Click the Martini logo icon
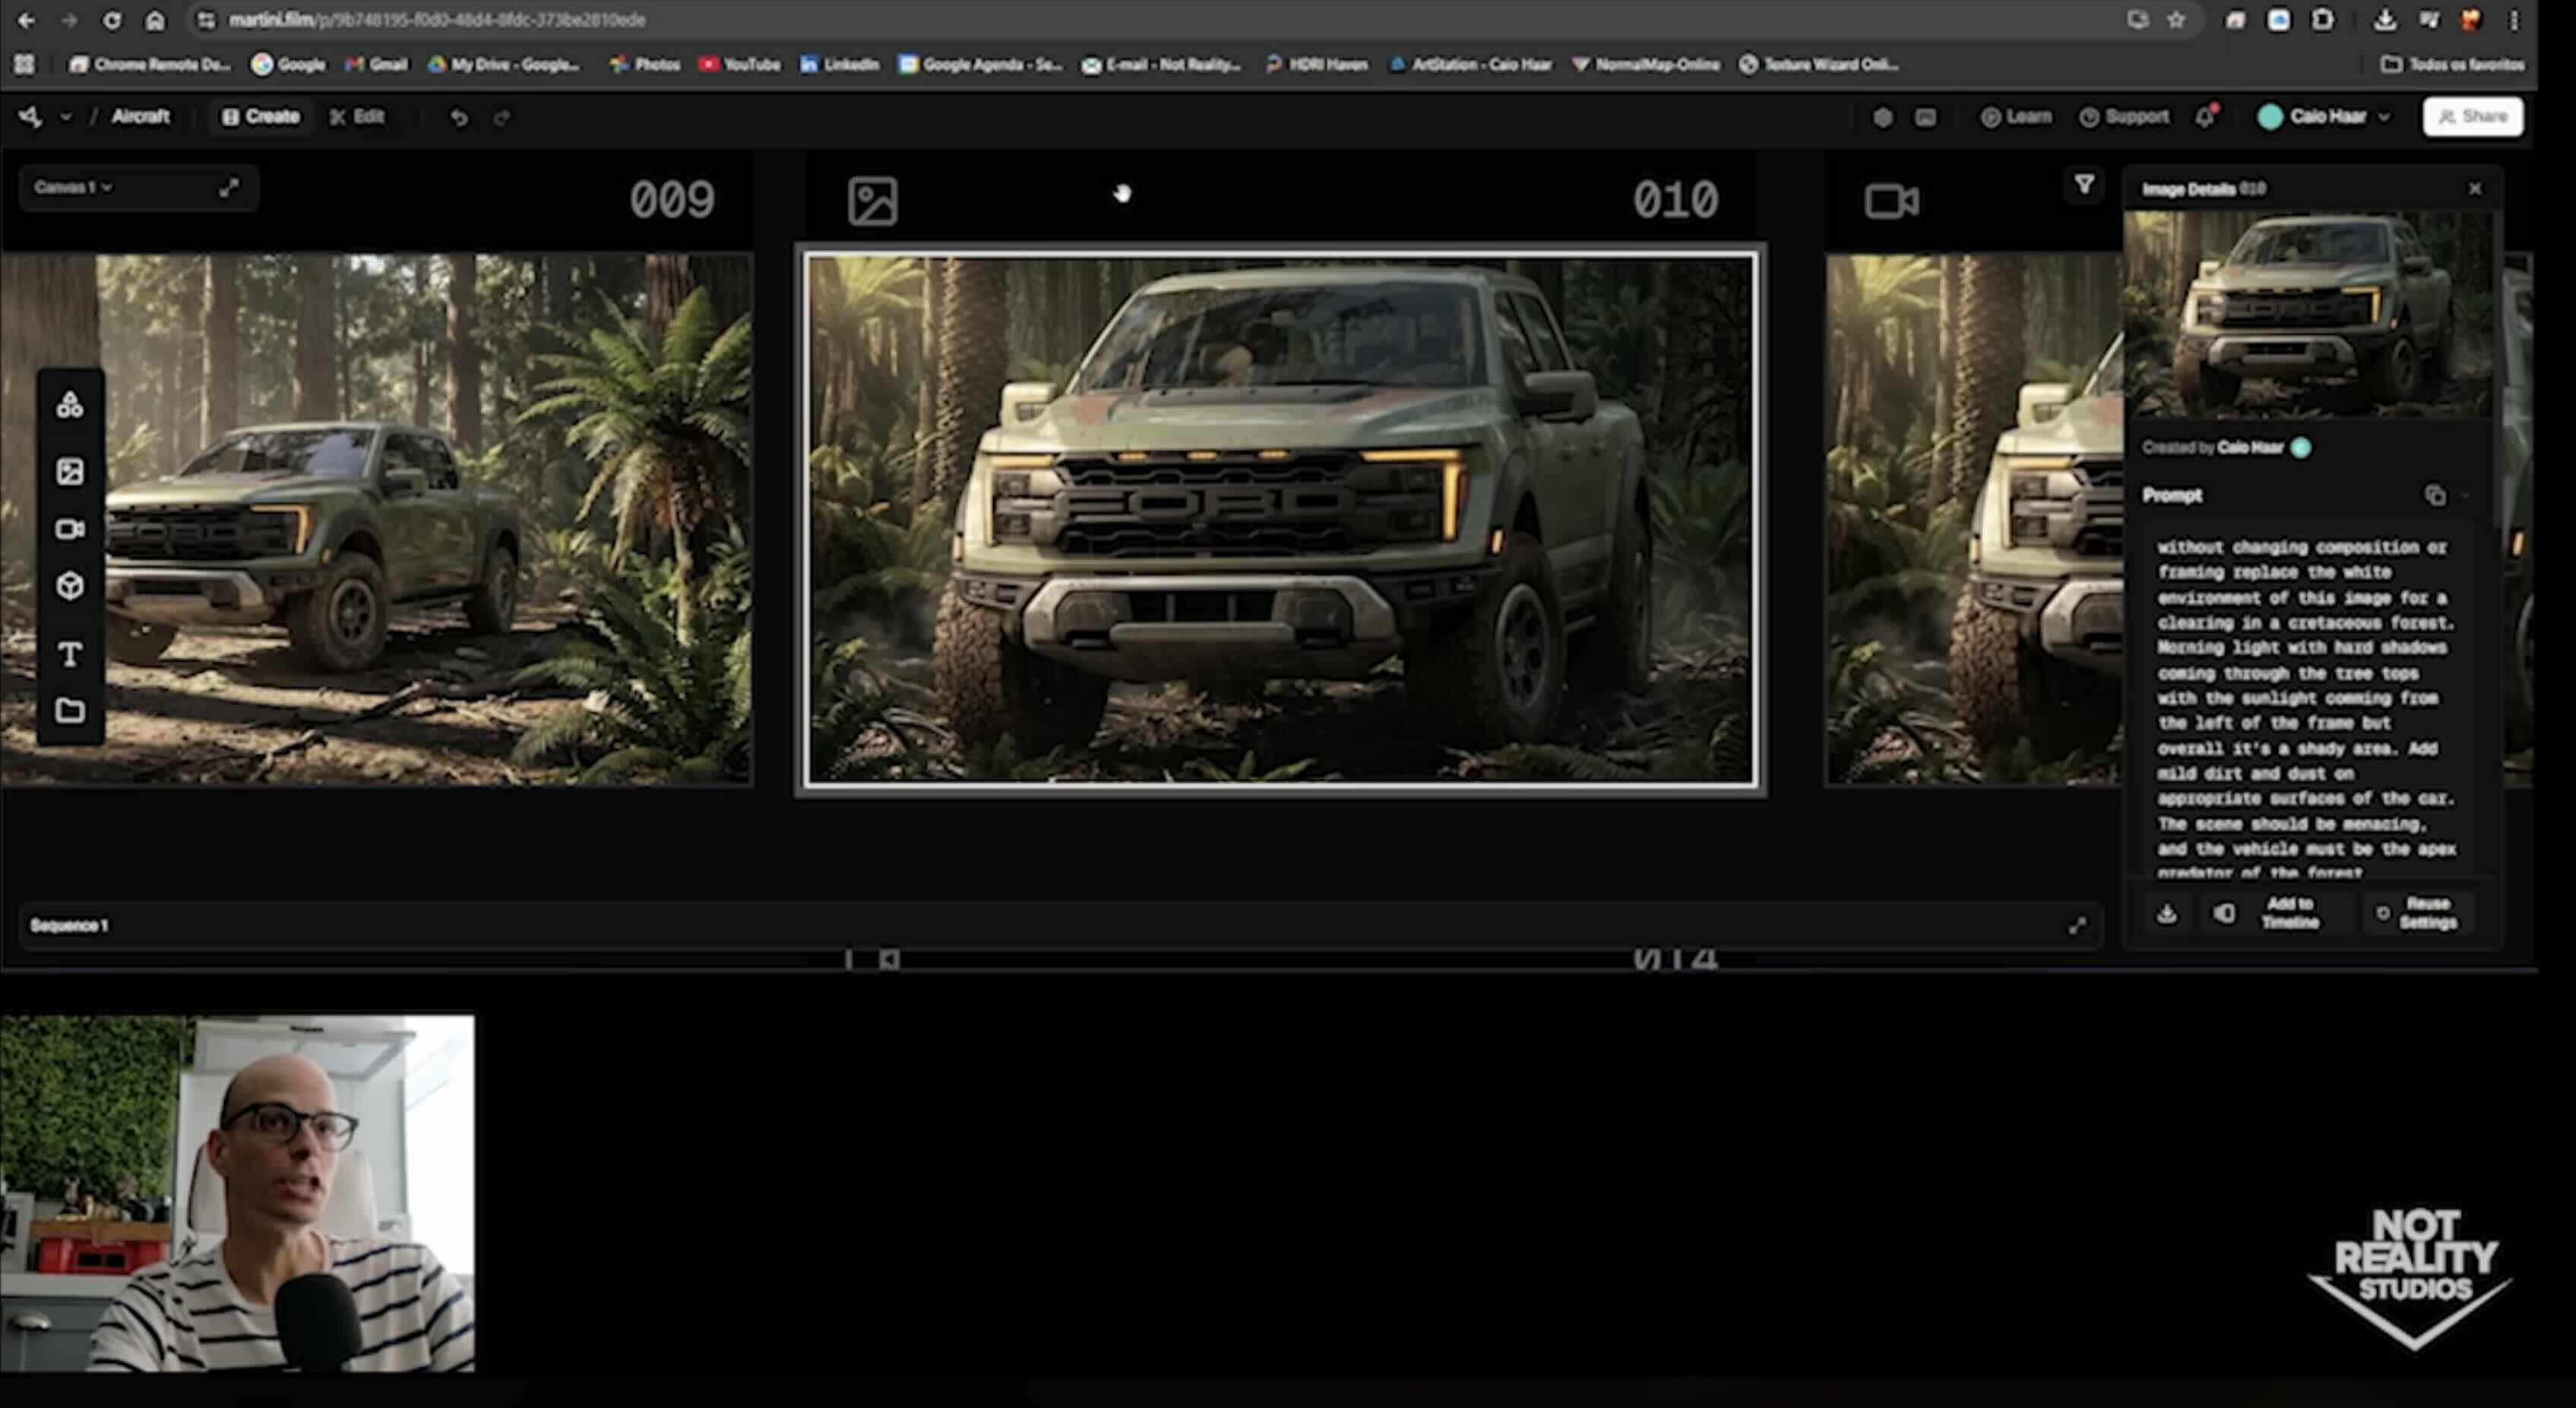The height and width of the screenshot is (1408, 2576). (30, 117)
